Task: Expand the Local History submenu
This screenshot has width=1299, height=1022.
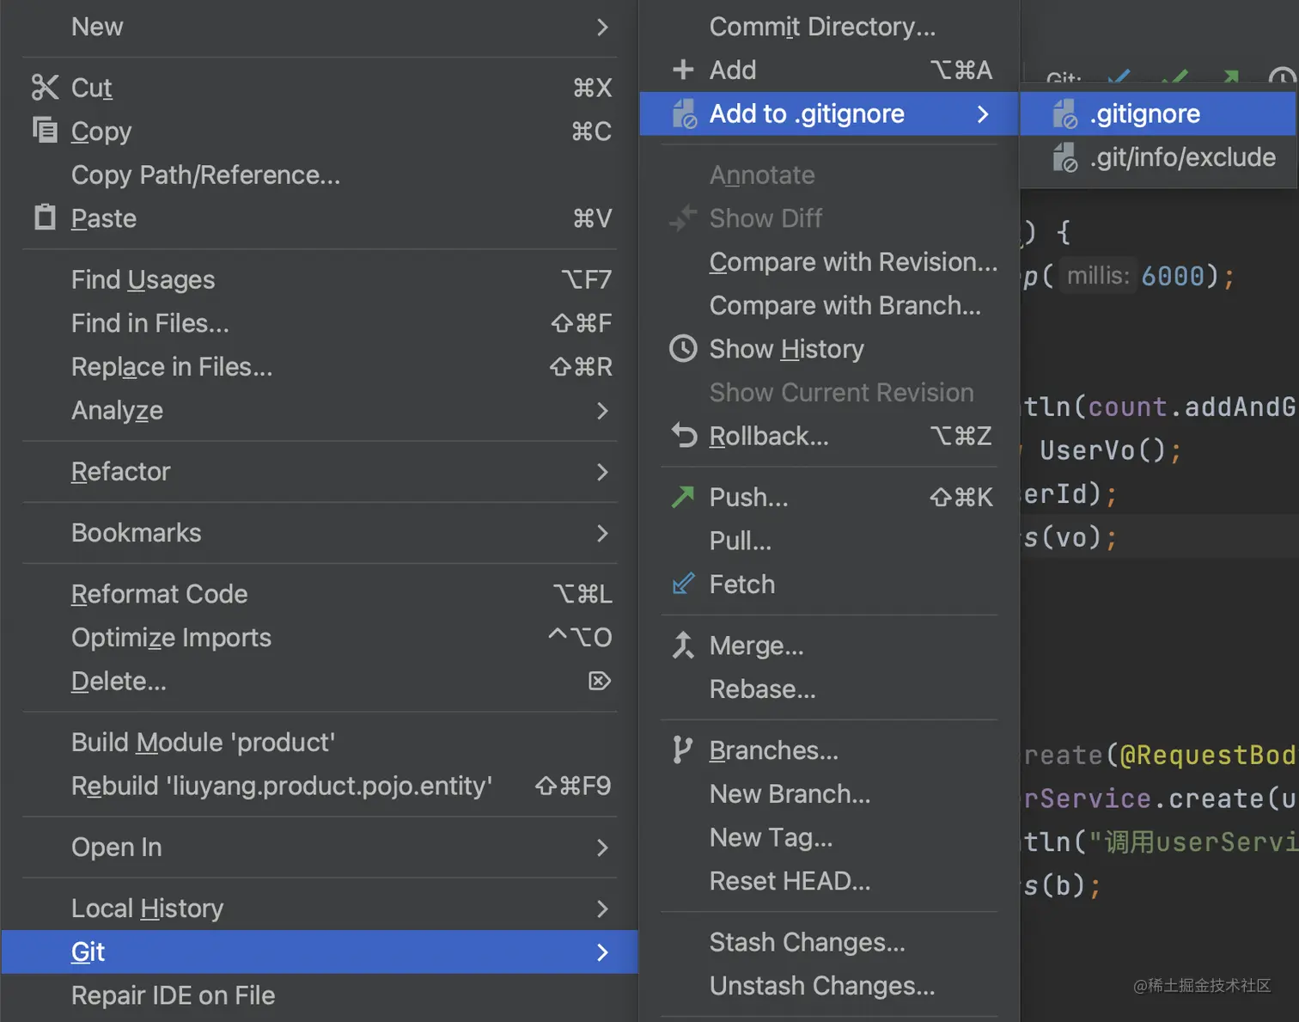Action: 602,909
